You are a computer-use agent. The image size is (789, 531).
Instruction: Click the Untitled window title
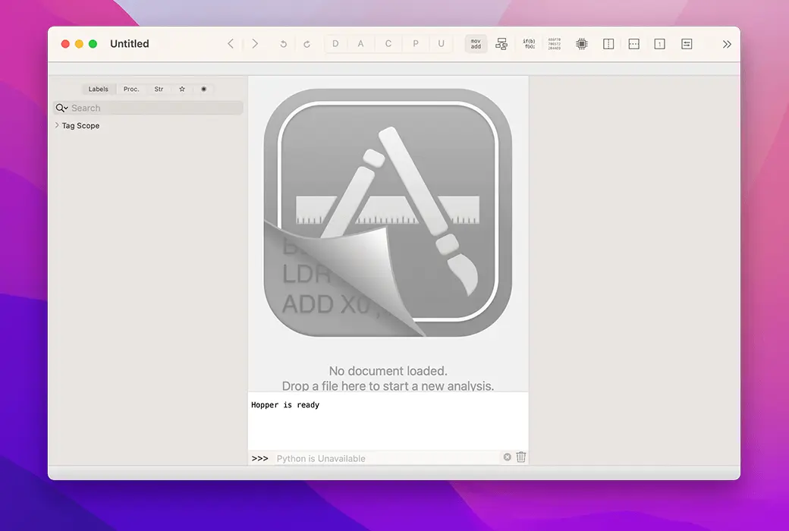(x=129, y=44)
